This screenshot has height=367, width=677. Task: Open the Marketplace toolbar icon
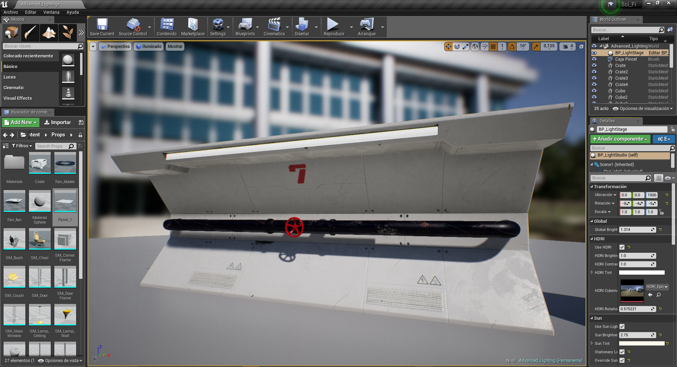click(x=193, y=27)
